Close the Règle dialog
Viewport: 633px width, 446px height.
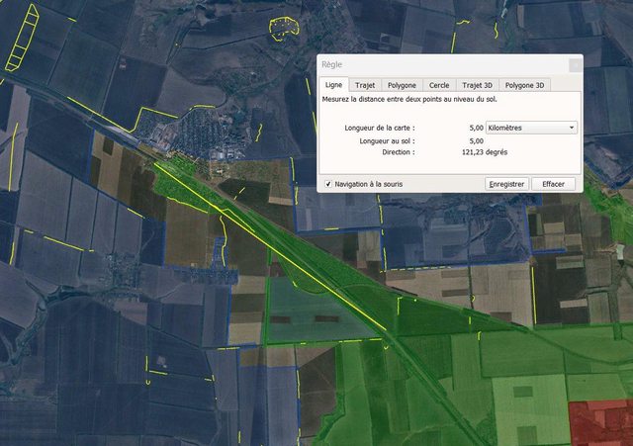(x=575, y=64)
